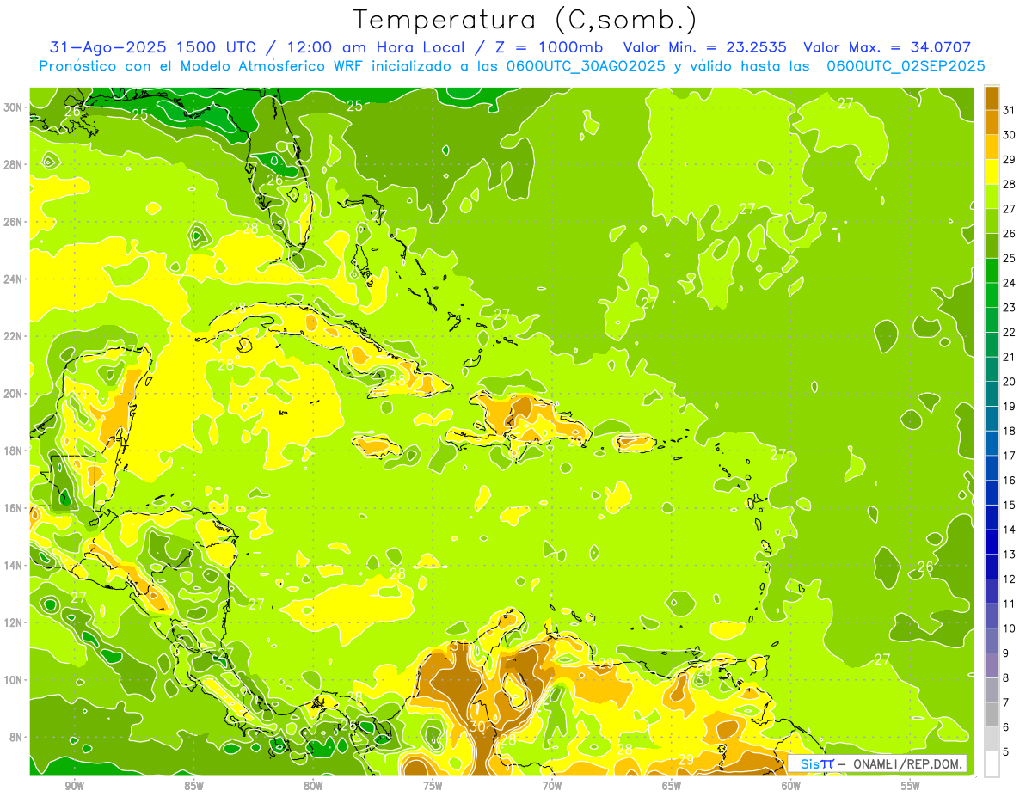Click the color legend label '29'

[1010, 160]
